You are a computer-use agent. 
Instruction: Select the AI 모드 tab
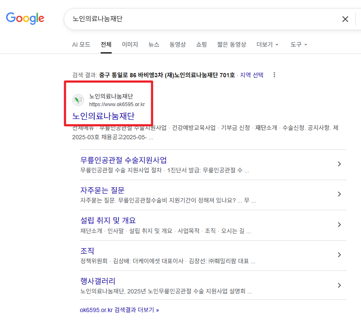coord(81,44)
